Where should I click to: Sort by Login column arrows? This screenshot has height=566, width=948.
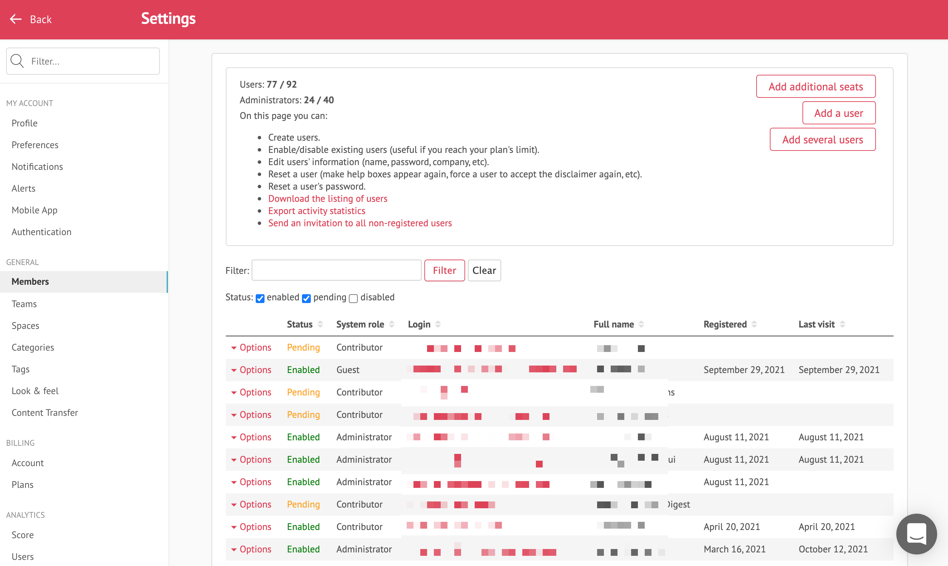click(438, 324)
